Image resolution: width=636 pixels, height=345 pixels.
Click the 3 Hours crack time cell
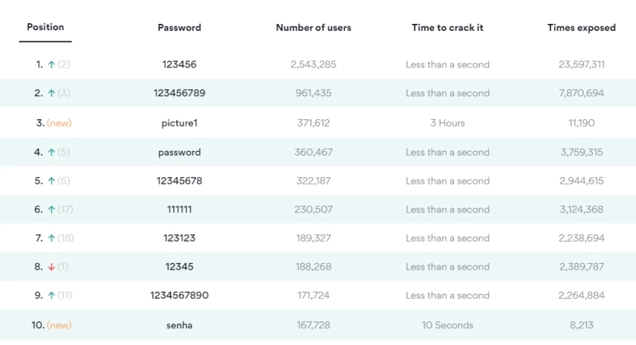click(447, 123)
